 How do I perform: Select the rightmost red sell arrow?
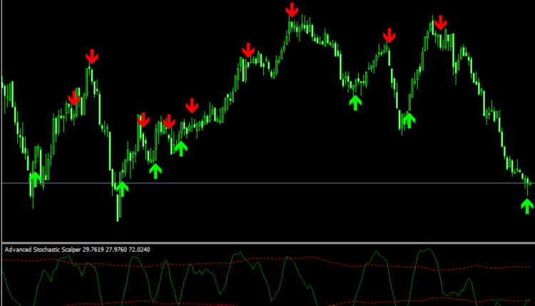click(x=441, y=23)
